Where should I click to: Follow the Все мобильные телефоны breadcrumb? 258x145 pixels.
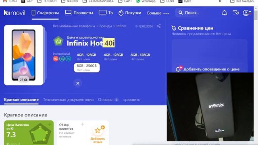tap(74, 26)
